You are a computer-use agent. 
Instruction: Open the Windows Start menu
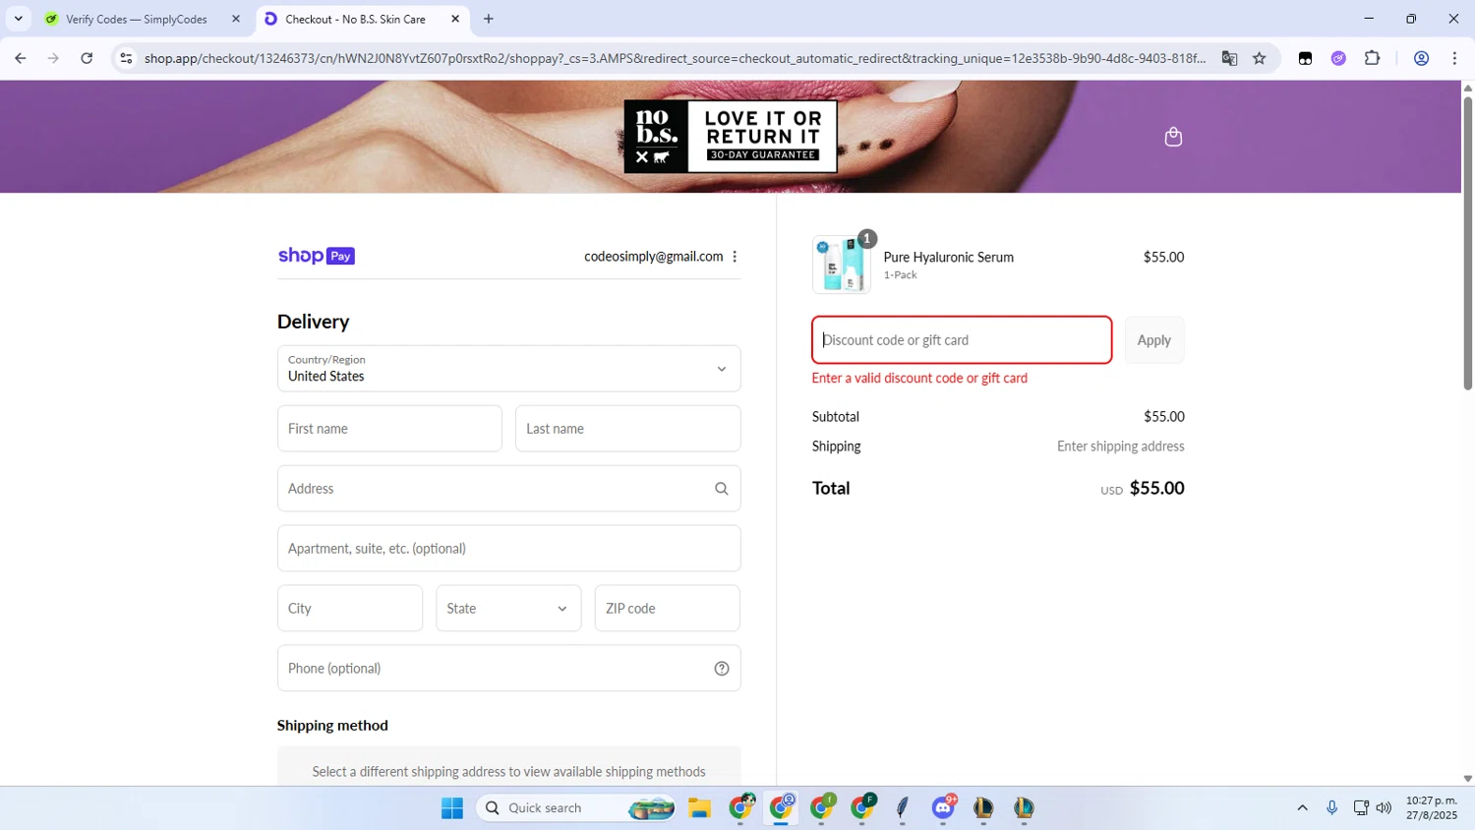tap(452, 808)
